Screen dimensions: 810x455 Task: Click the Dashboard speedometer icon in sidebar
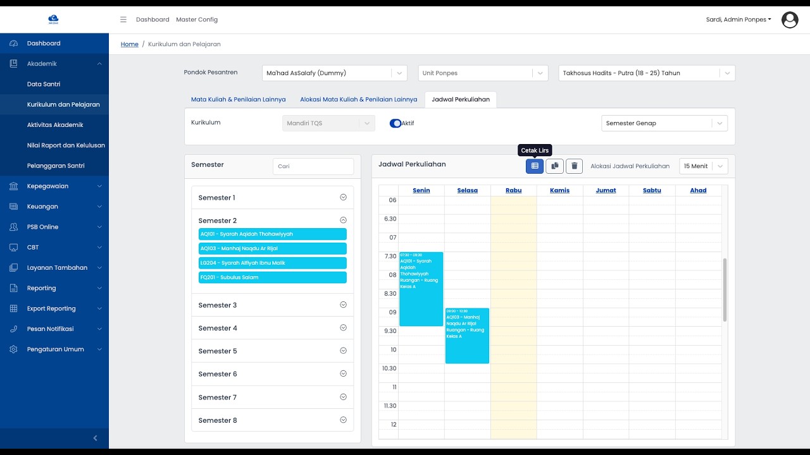point(14,44)
